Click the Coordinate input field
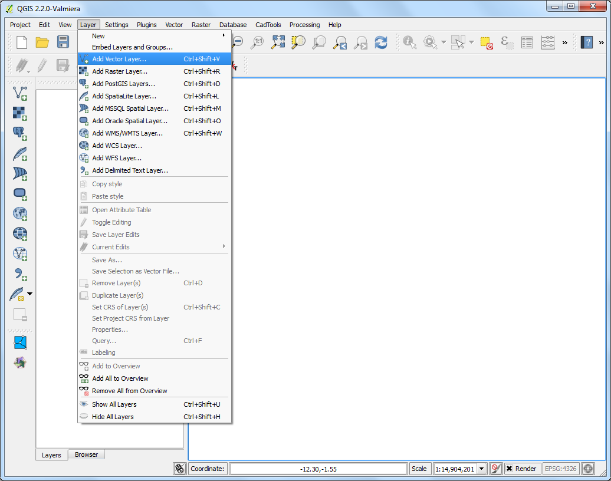The width and height of the screenshot is (611, 481). [x=318, y=469]
